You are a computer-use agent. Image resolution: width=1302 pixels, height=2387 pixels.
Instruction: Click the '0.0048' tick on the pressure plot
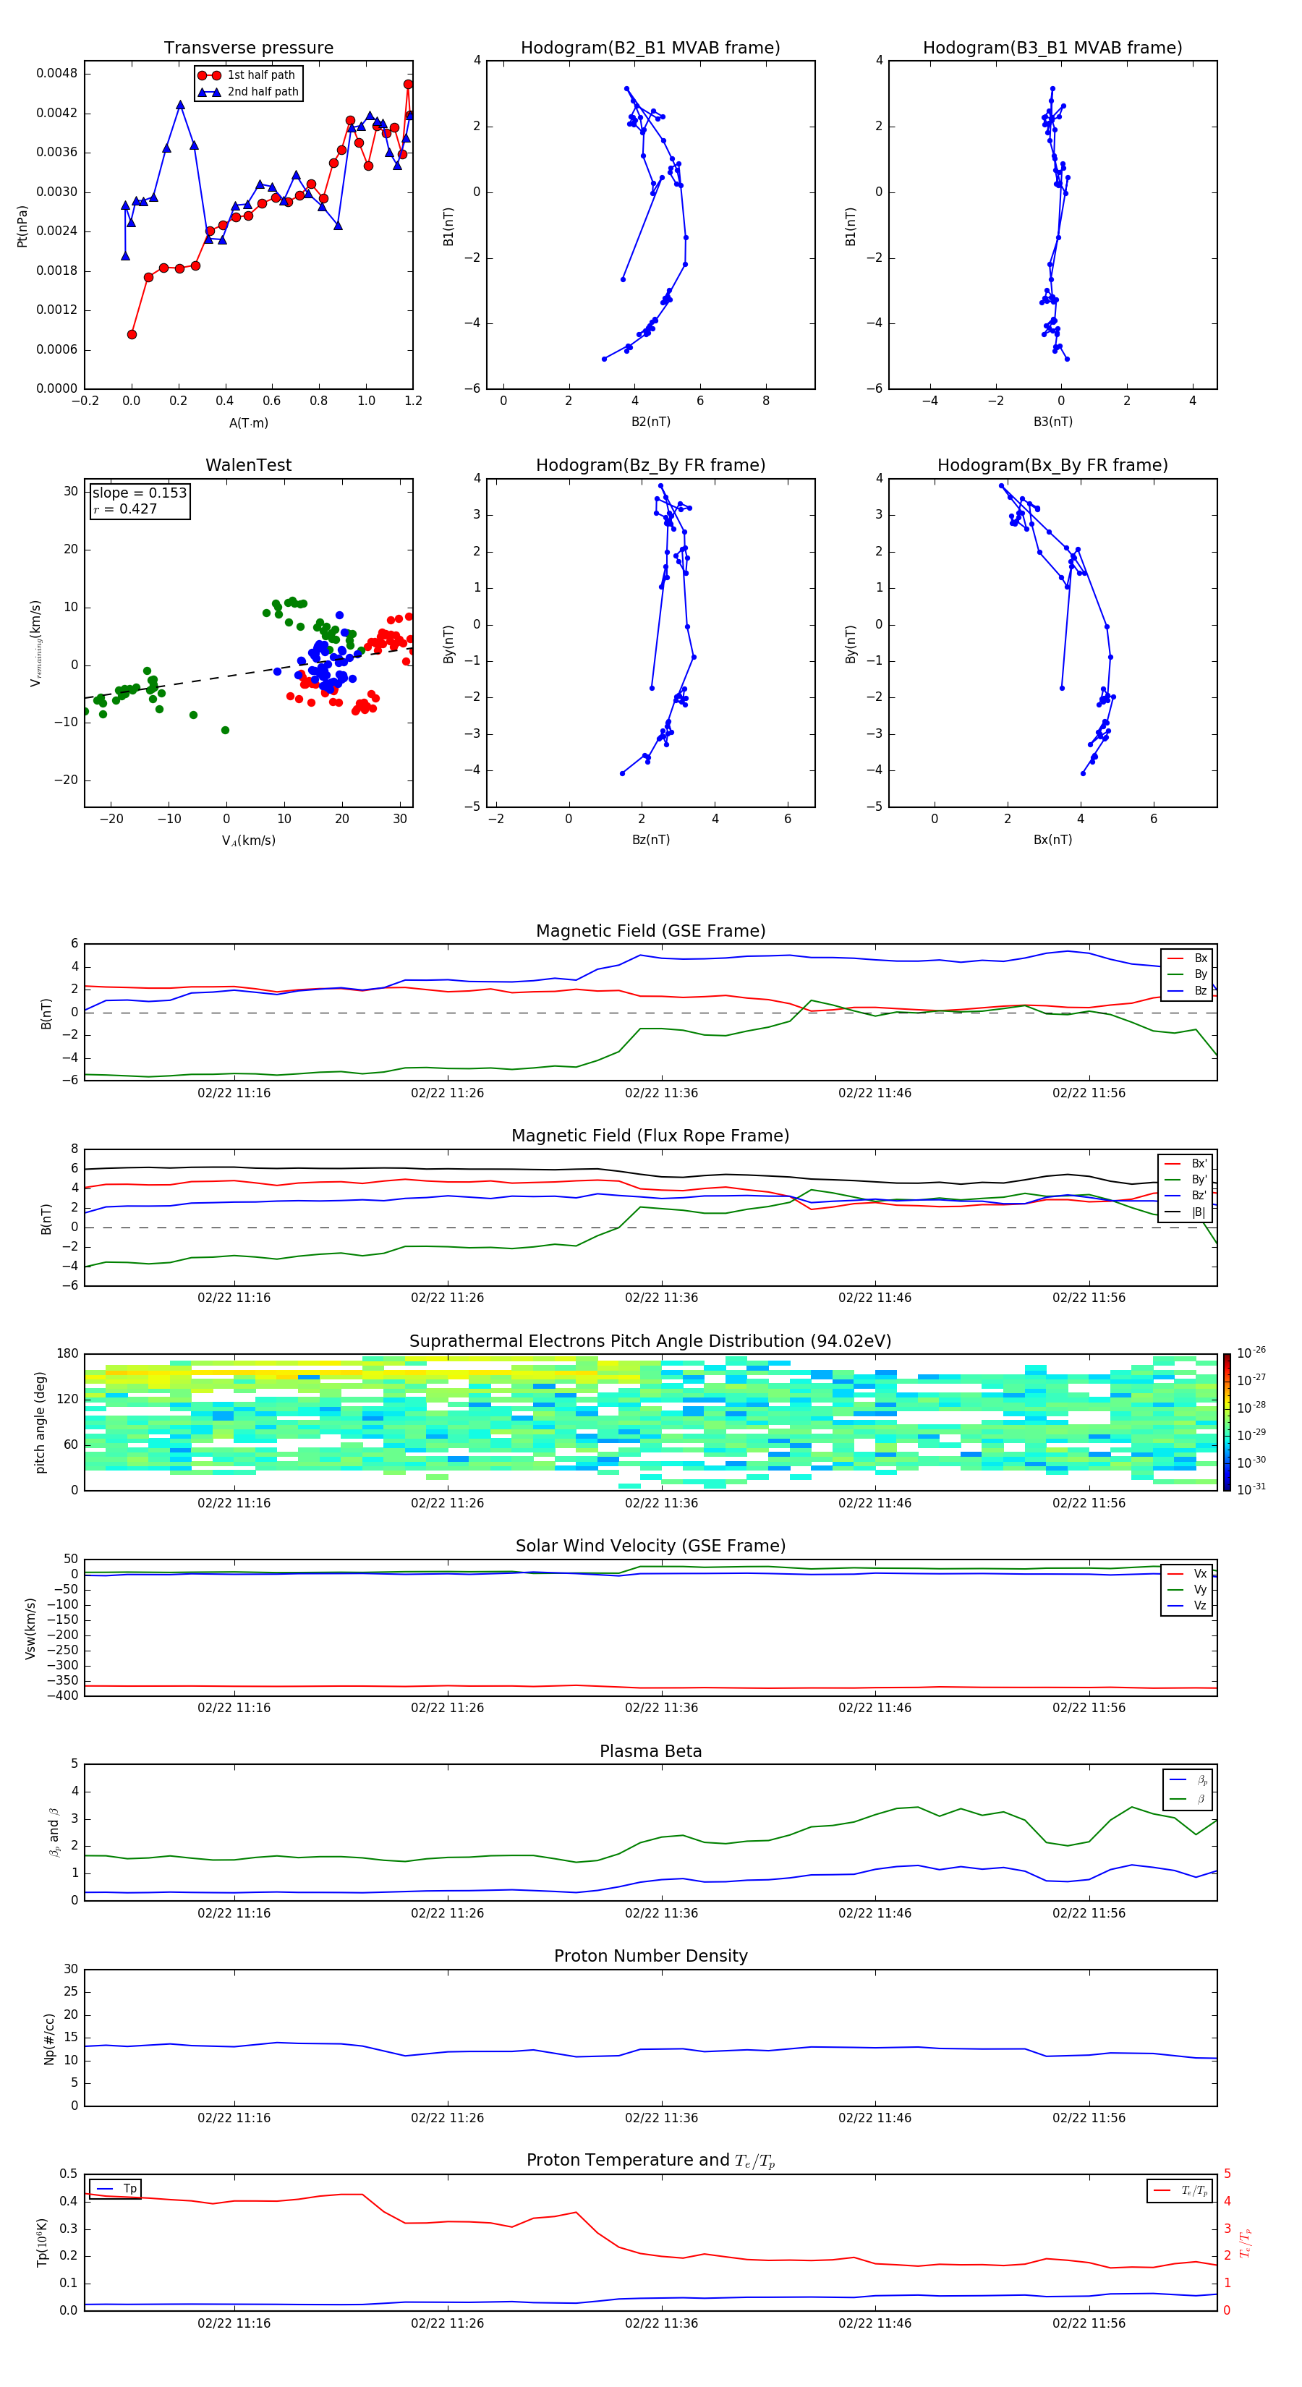(x=56, y=73)
